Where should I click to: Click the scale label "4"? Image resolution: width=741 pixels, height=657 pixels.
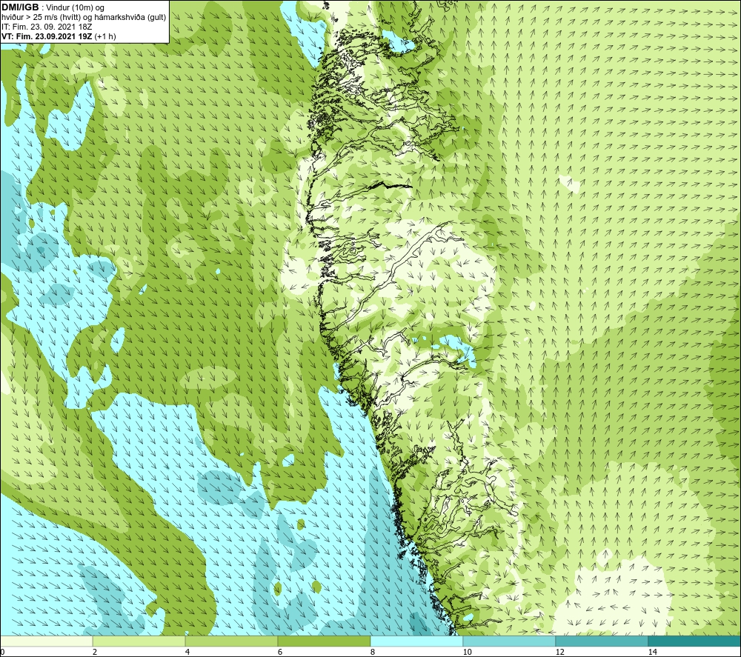point(187,653)
